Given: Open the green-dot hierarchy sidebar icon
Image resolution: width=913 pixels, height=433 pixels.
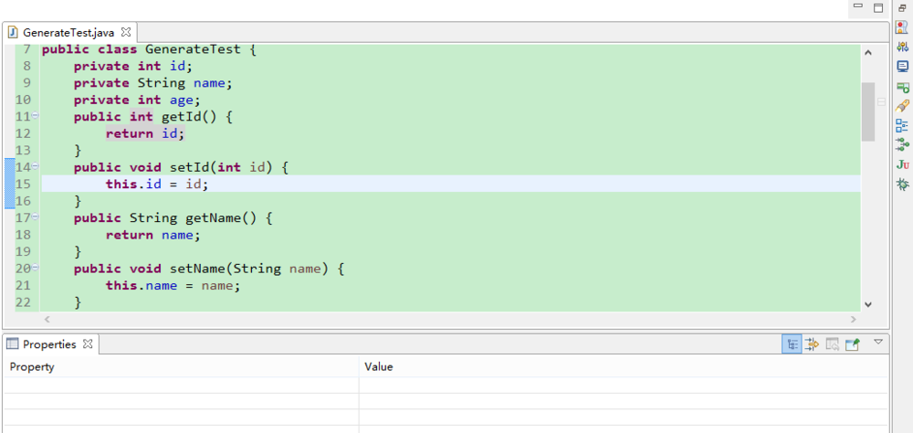Looking at the screenshot, I should (902, 144).
